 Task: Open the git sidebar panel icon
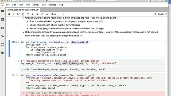2,28
